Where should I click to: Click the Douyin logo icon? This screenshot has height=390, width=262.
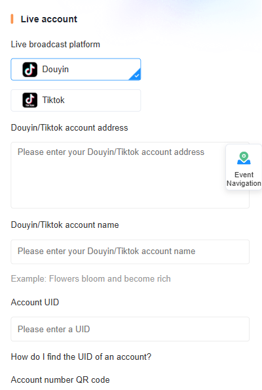[x=29, y=70]
